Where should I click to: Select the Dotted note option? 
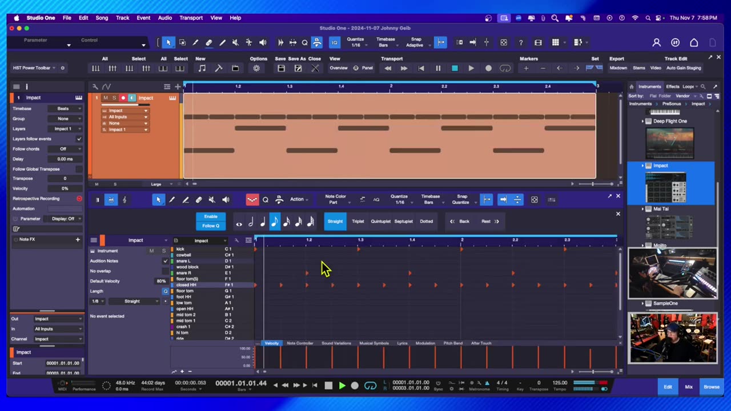pos(426,221)
